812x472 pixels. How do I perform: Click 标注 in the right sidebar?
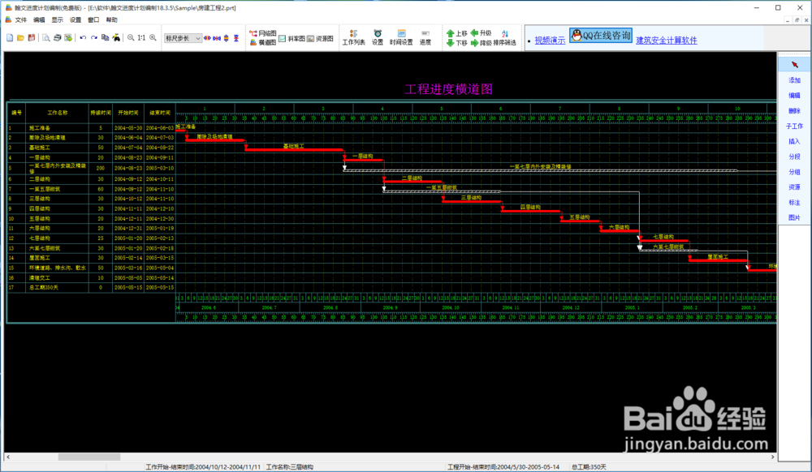tap(794, 203)
